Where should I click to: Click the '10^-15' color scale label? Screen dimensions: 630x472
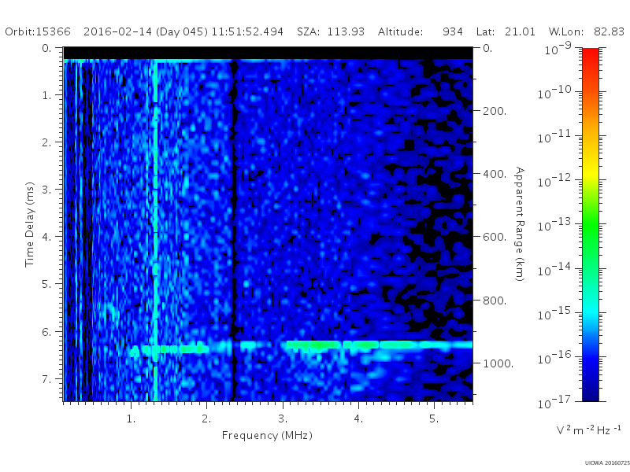tap(555, 312)
